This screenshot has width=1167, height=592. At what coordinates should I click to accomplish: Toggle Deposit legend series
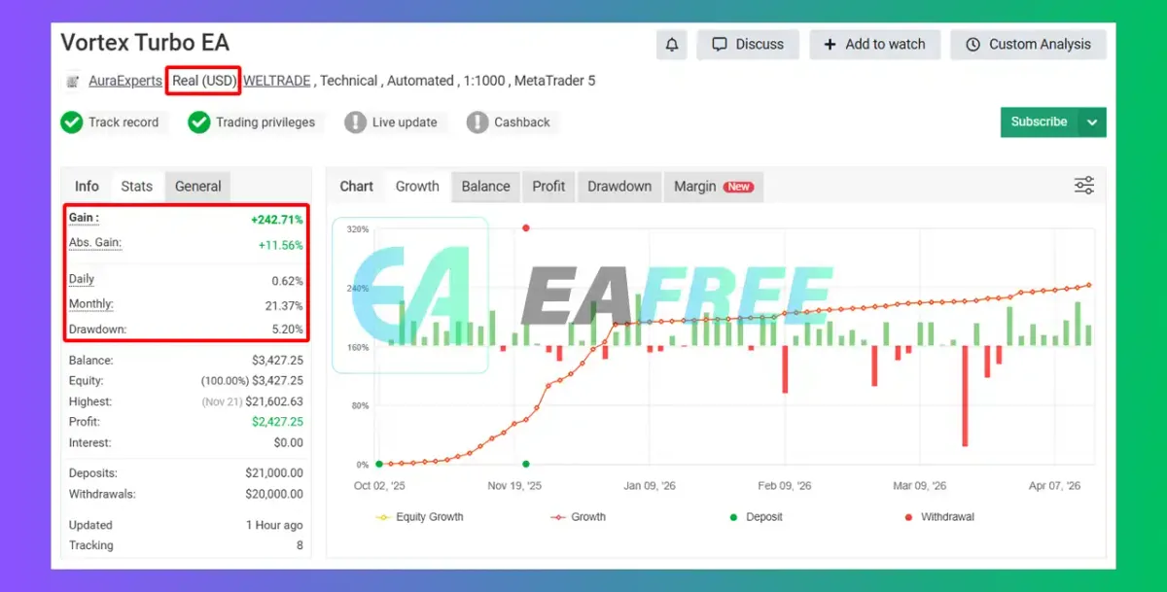click(x=756, y=517)
